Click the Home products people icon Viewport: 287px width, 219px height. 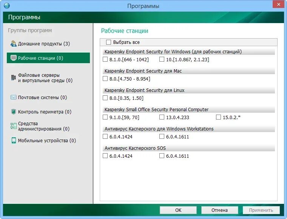pyautogui.click(x=13, y=43)
